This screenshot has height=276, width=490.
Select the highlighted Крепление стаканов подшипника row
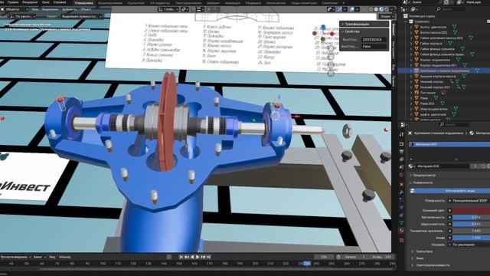pos(444,71)
